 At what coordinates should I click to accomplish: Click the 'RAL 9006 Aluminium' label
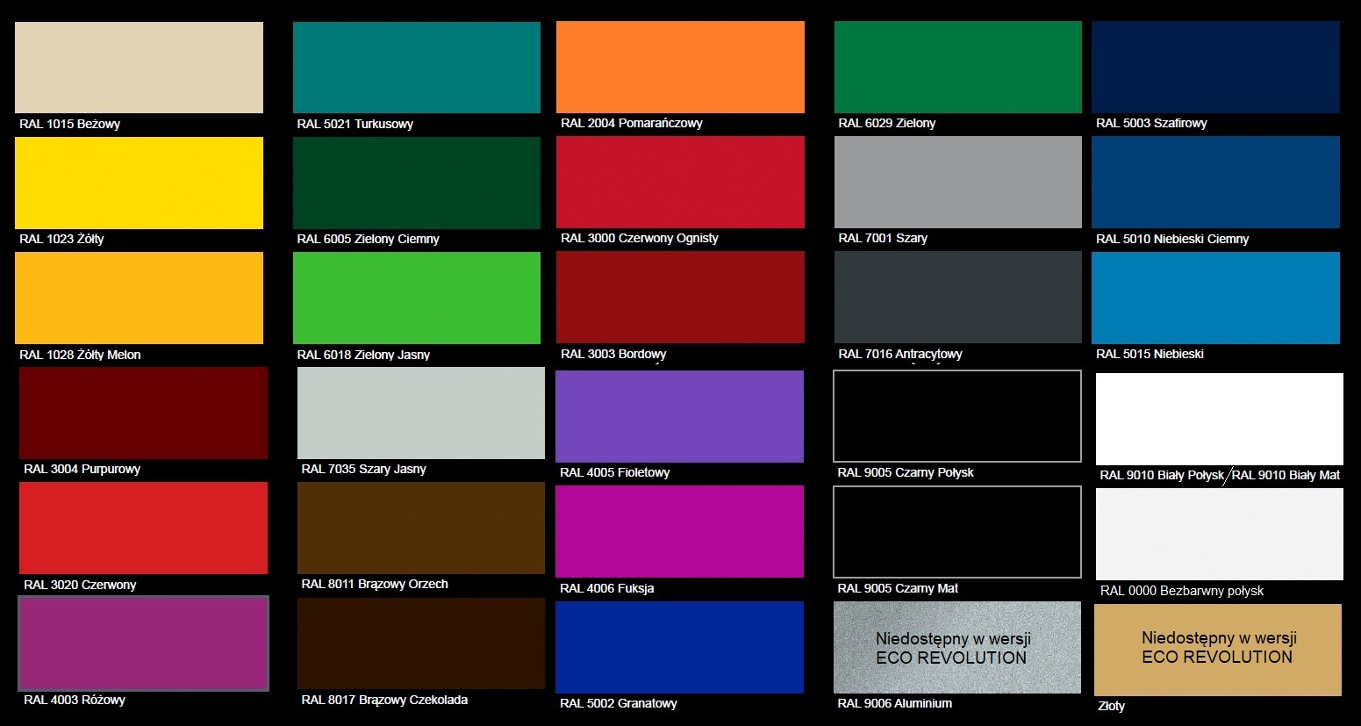[x=895, y=703]
